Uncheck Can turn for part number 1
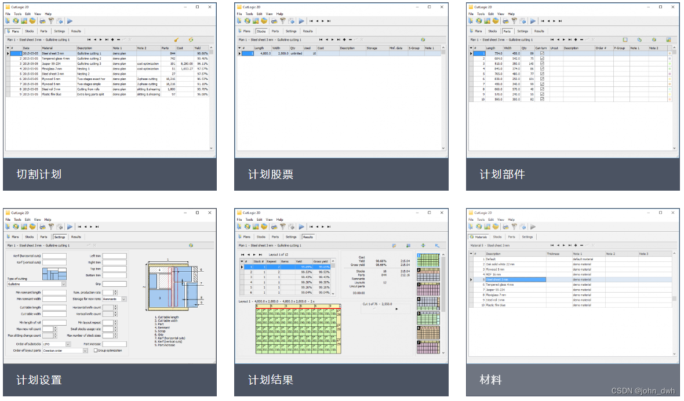This screenshot has height=401, width=684. coord(543,53)
